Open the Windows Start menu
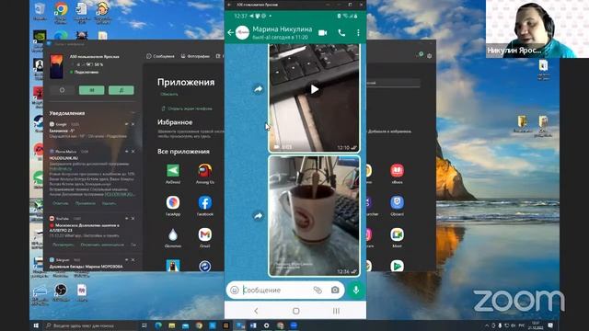 pos(36,325)
